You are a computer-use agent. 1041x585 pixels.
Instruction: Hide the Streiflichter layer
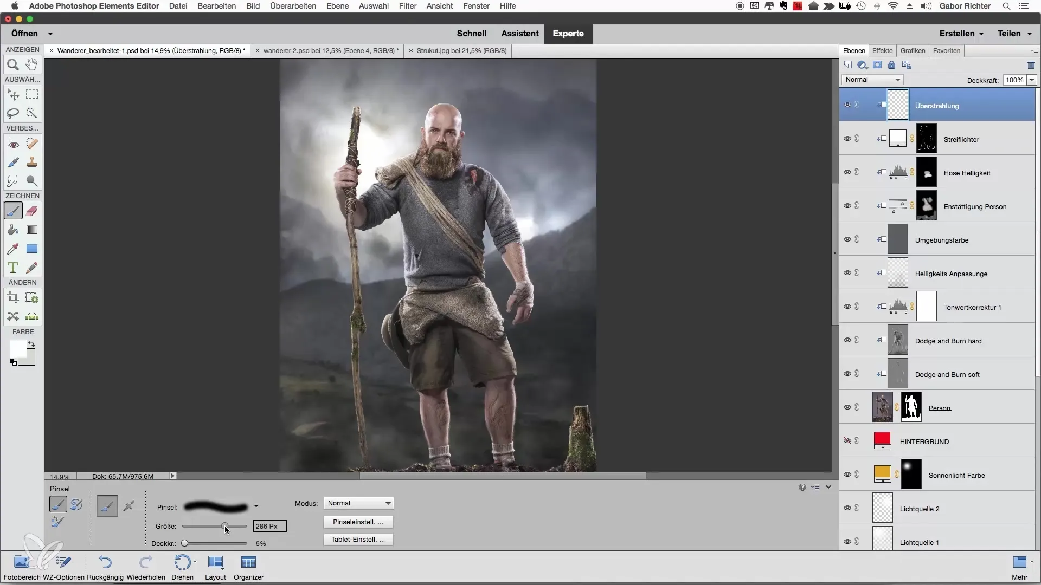tap(847, 139)
